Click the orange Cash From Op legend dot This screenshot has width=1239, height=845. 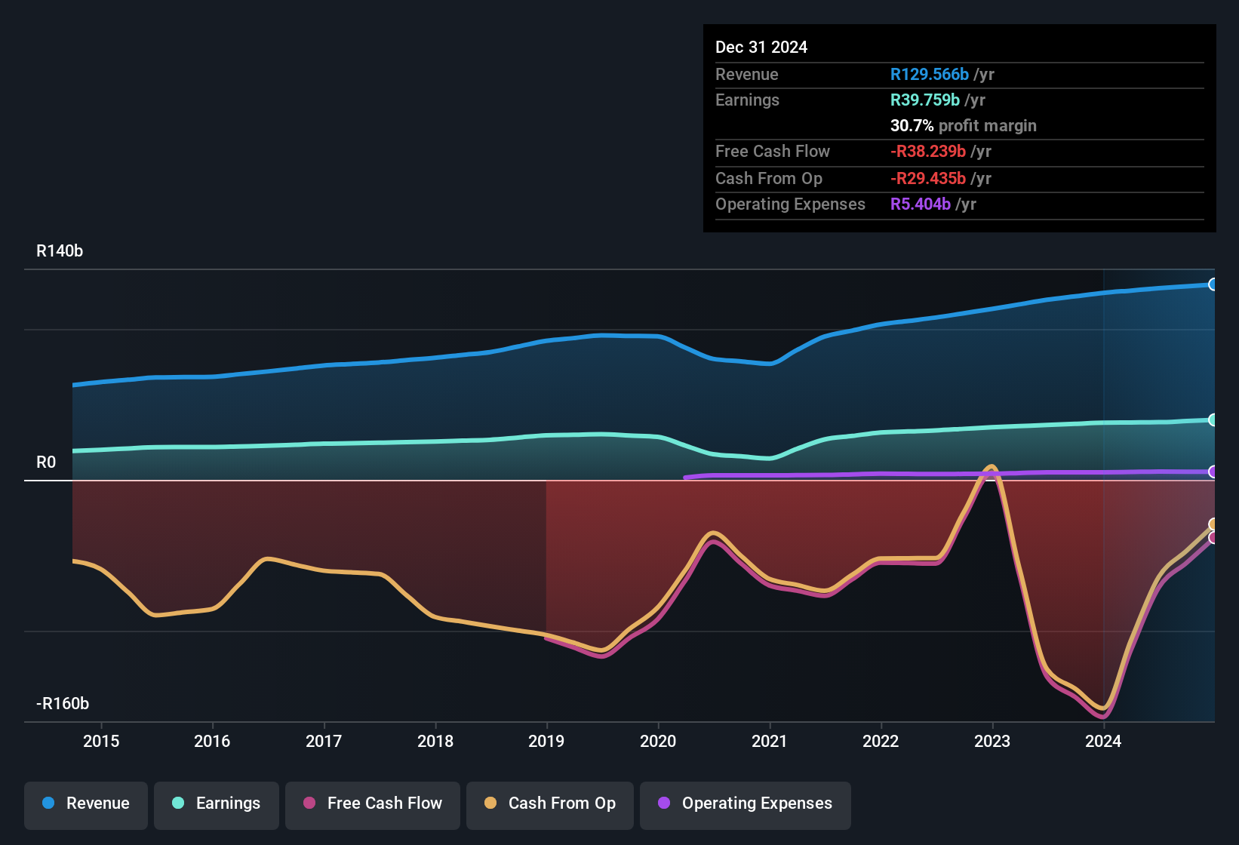point(490,803)
